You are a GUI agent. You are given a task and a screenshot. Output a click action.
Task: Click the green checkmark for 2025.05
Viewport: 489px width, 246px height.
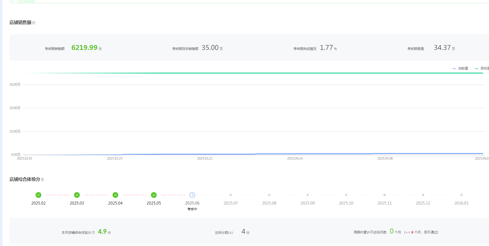154,195
